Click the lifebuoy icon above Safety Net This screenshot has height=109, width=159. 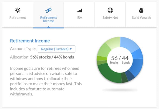[110, 10]
